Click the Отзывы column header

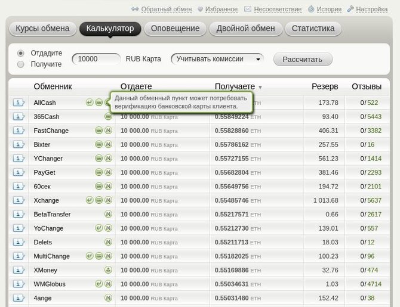[367, 86]
